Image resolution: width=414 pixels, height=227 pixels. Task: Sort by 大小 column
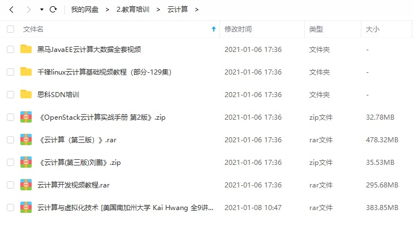pos(373,29)
